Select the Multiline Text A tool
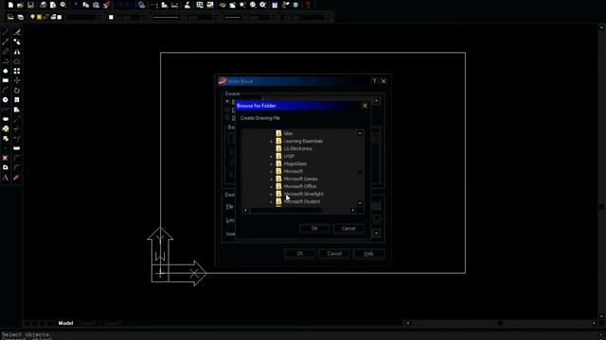Screen dimensions: 606x340 pyautogui.click(x=6, y=178)
